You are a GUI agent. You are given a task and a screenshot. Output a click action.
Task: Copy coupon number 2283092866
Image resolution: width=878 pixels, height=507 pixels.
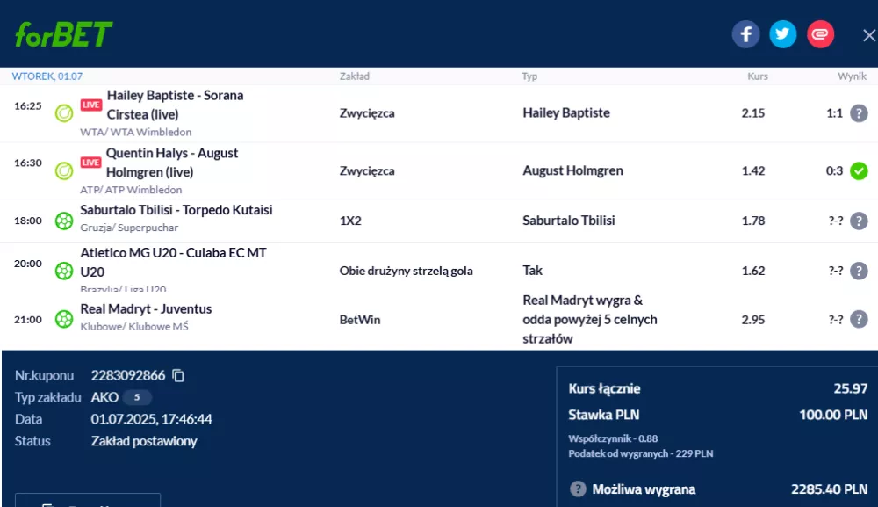178,375
